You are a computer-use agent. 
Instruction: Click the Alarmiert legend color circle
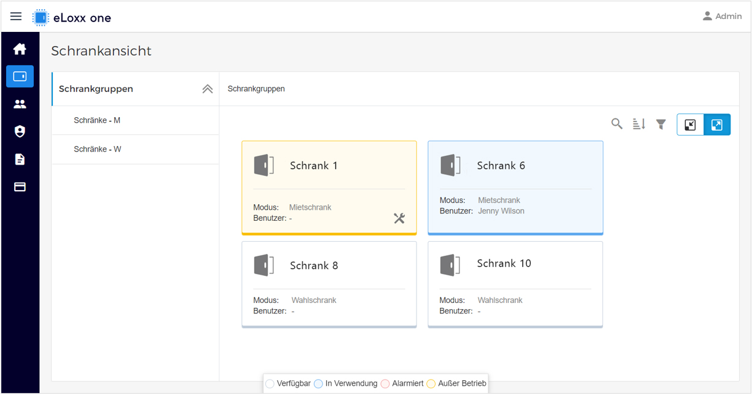[x=385, y=384]
